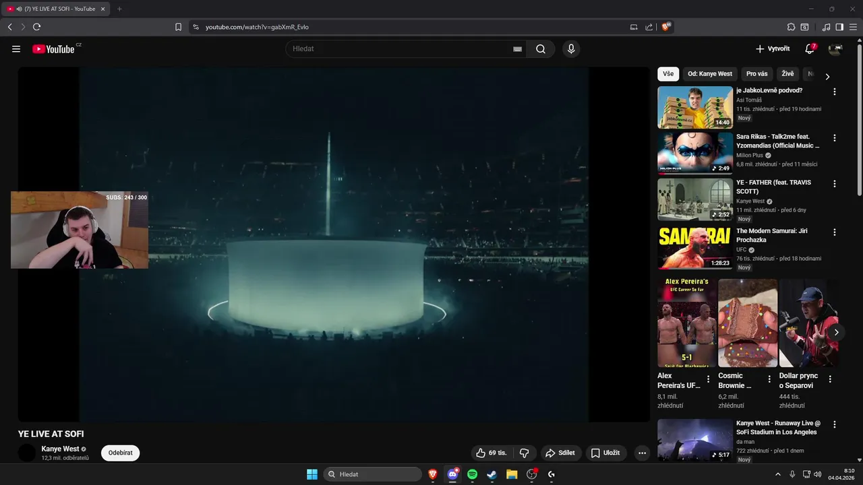Go to YouTube home via the logo
Image resolution: width=863 pixels, height=485 pixels.
coord(54,49)
